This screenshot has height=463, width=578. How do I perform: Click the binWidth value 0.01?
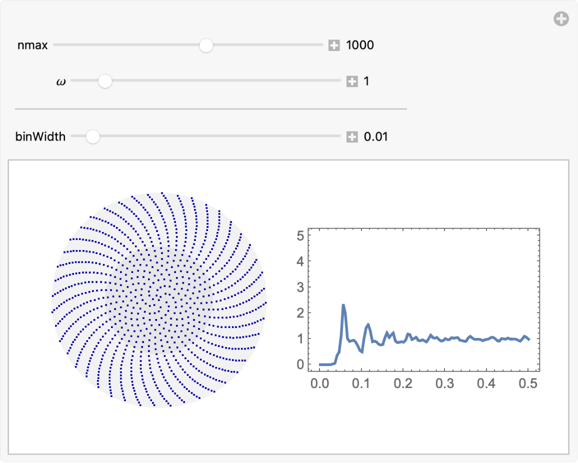(x=375, y=136)
